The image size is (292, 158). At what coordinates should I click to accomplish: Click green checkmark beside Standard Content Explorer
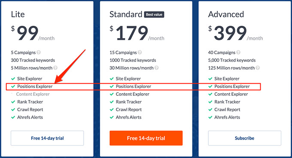pyautogui.click(x=112, y=94)
